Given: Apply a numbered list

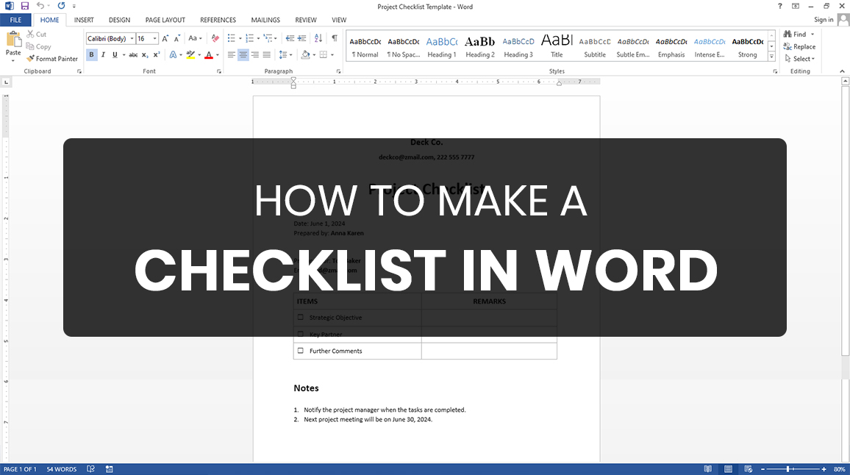Looking at the screenshot, I should 249,38.
